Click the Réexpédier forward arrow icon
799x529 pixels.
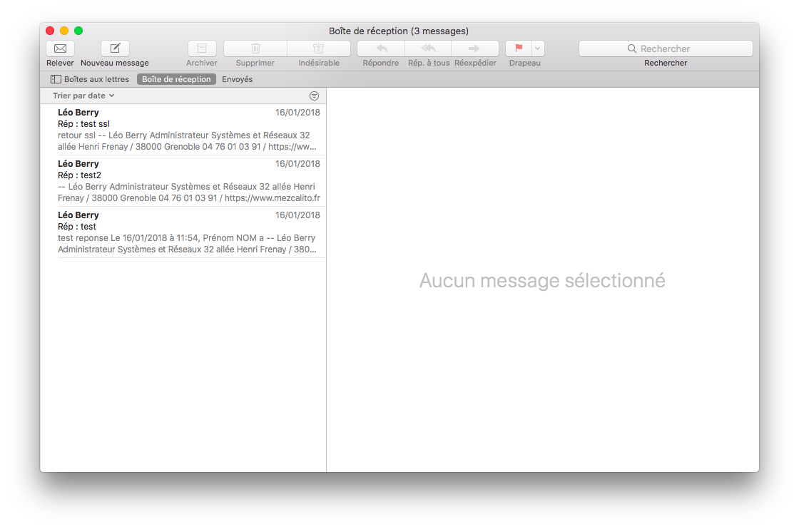point(474,48)
